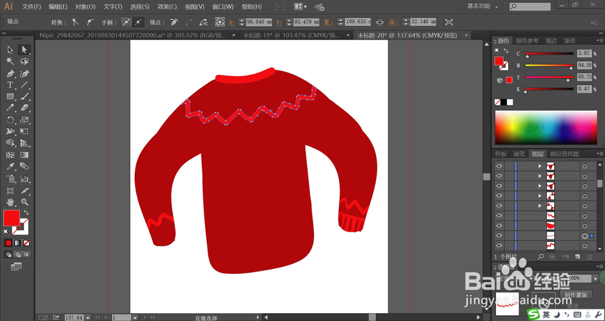Enable Draw Inside mode in the toolbox

tap(26, 255)
